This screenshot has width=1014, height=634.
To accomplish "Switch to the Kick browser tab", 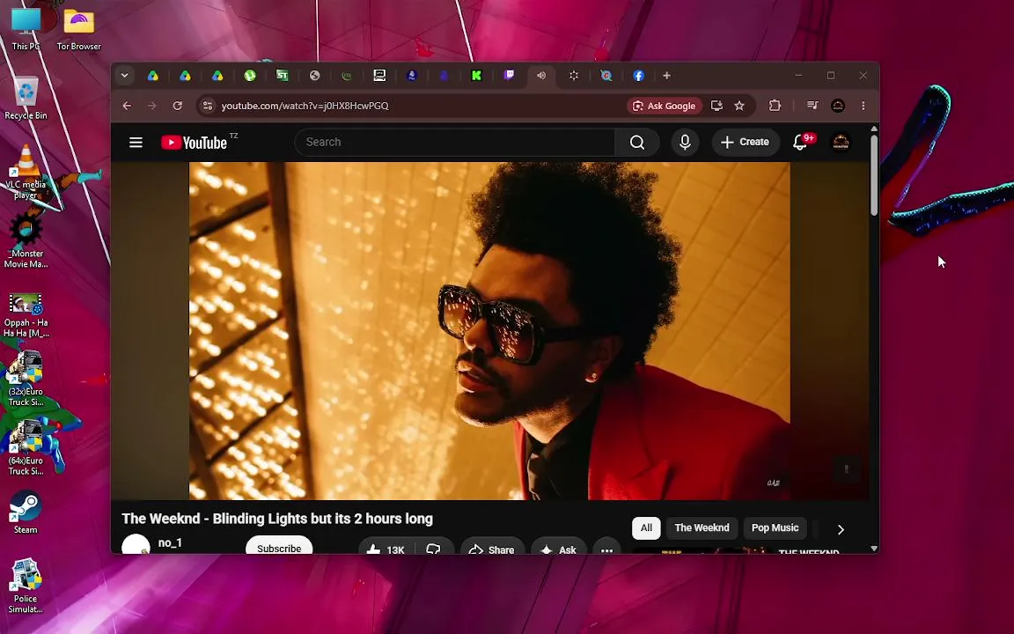I will point(476,76).
